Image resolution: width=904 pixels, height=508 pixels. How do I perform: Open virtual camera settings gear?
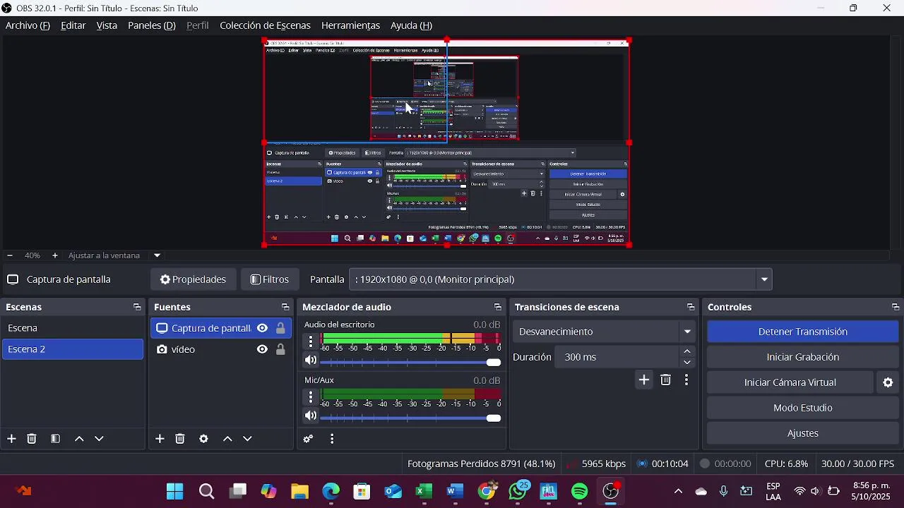click(x=888, y=382)
